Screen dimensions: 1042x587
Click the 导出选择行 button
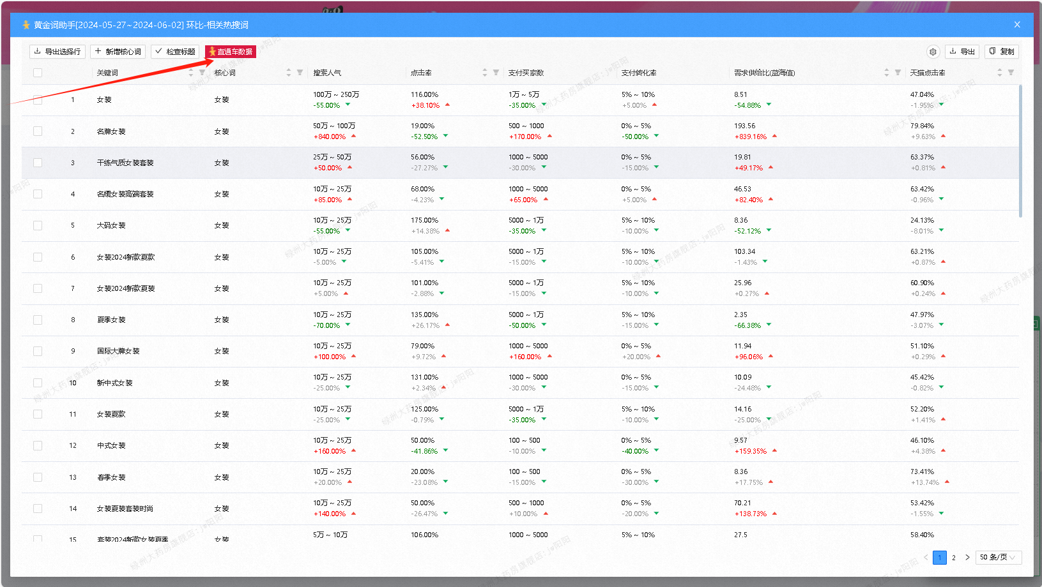57,52
